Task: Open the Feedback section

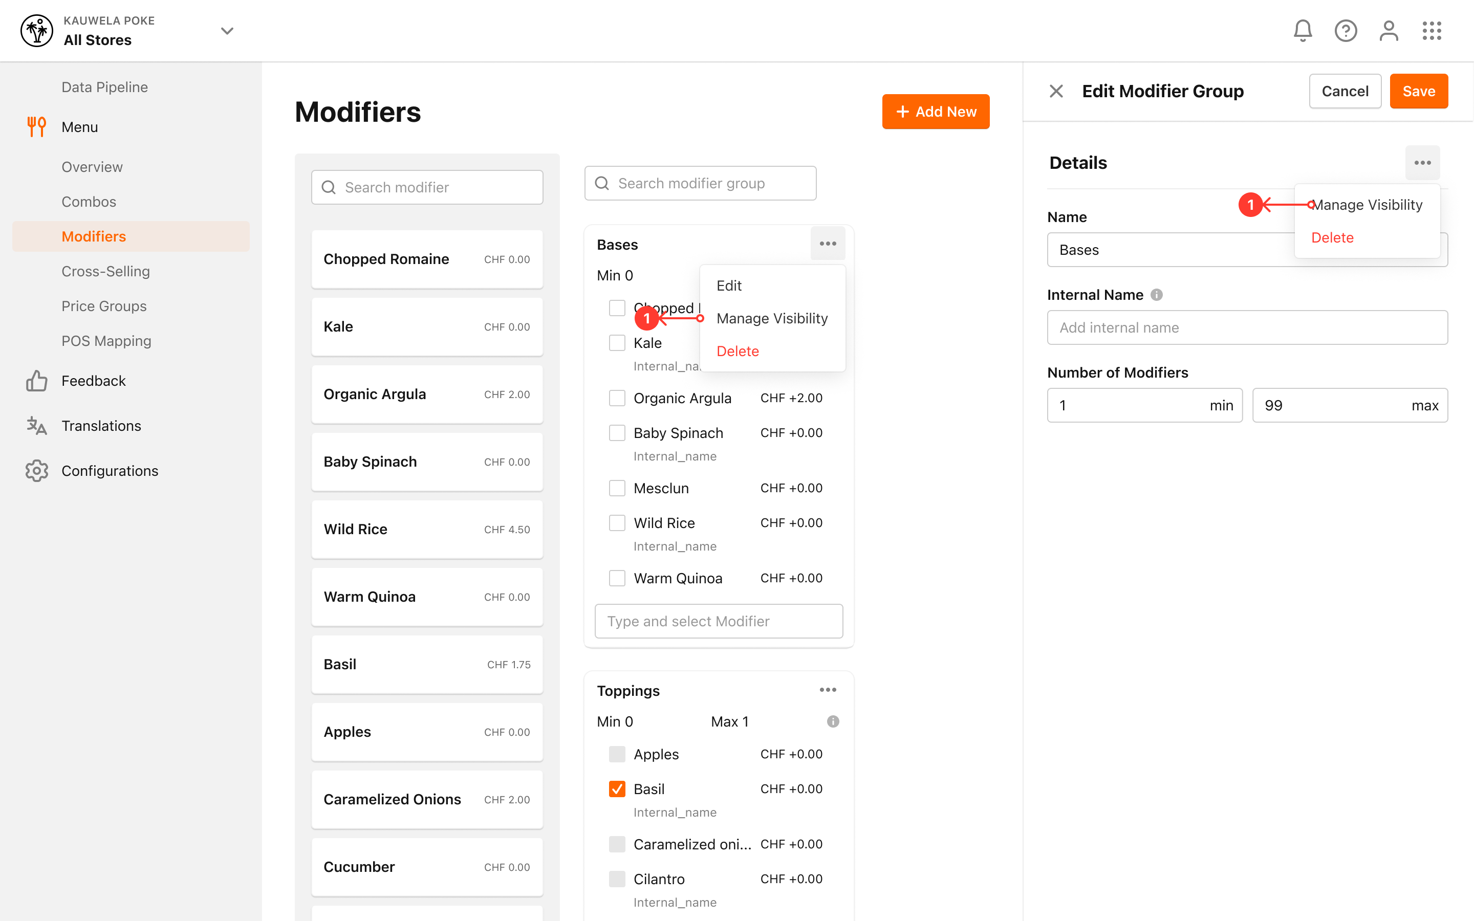Action: click(x=93, y=381)
